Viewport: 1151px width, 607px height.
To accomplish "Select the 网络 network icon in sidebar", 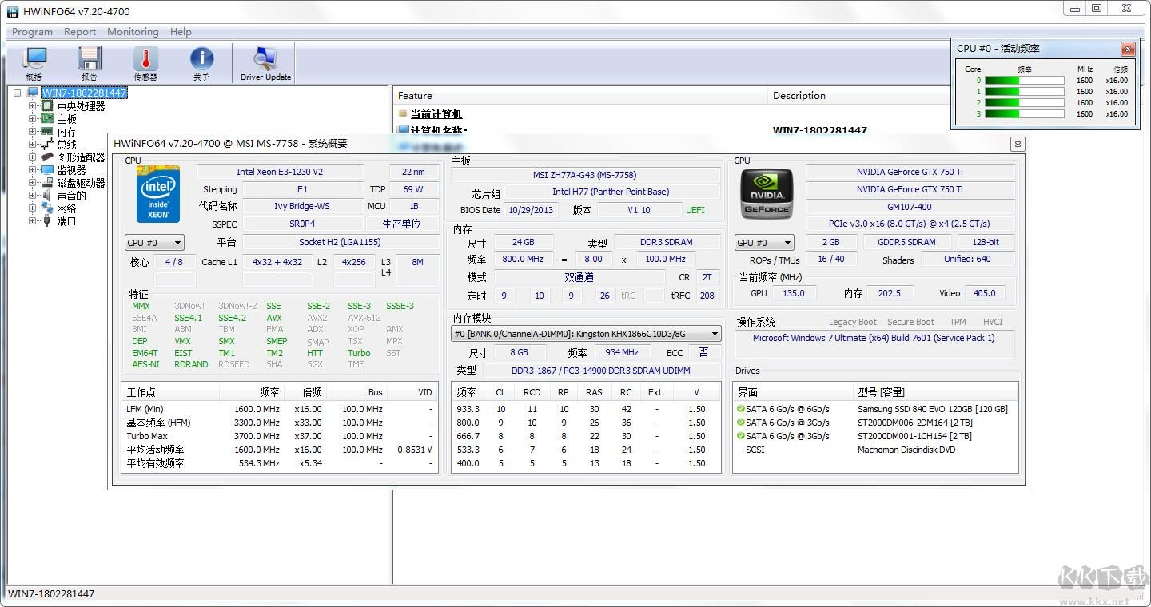I will click(48, 208).
